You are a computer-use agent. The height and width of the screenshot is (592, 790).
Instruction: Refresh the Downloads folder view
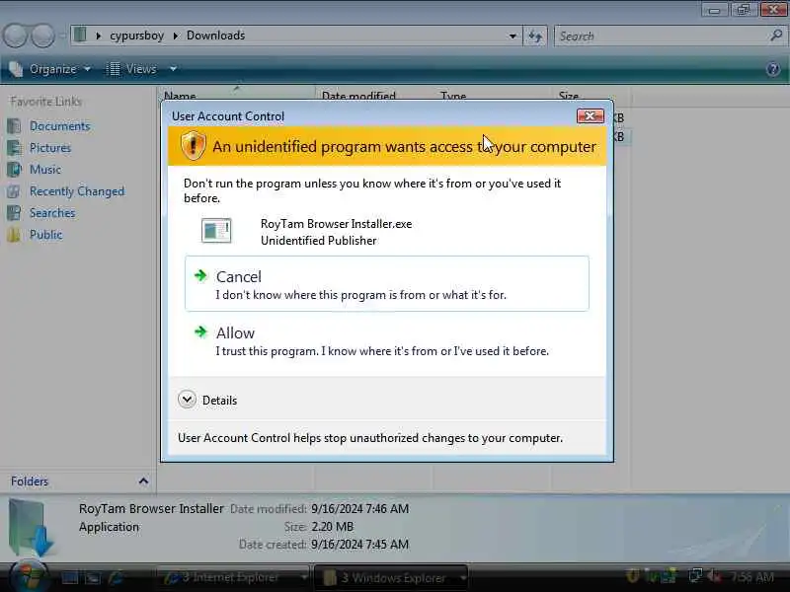click(535, 36)
